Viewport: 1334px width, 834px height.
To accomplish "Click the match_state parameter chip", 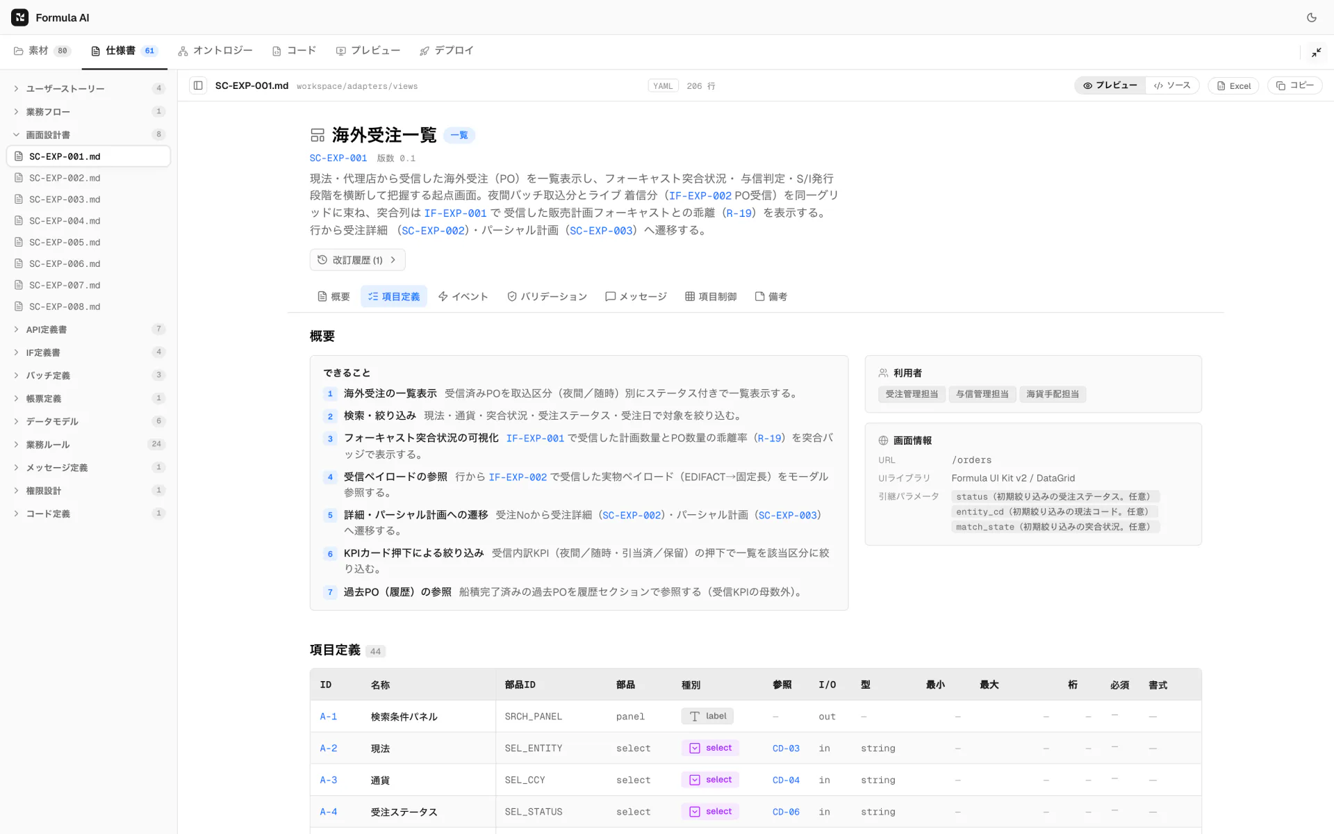I will pyautogui.click(x=1055, y=527).
